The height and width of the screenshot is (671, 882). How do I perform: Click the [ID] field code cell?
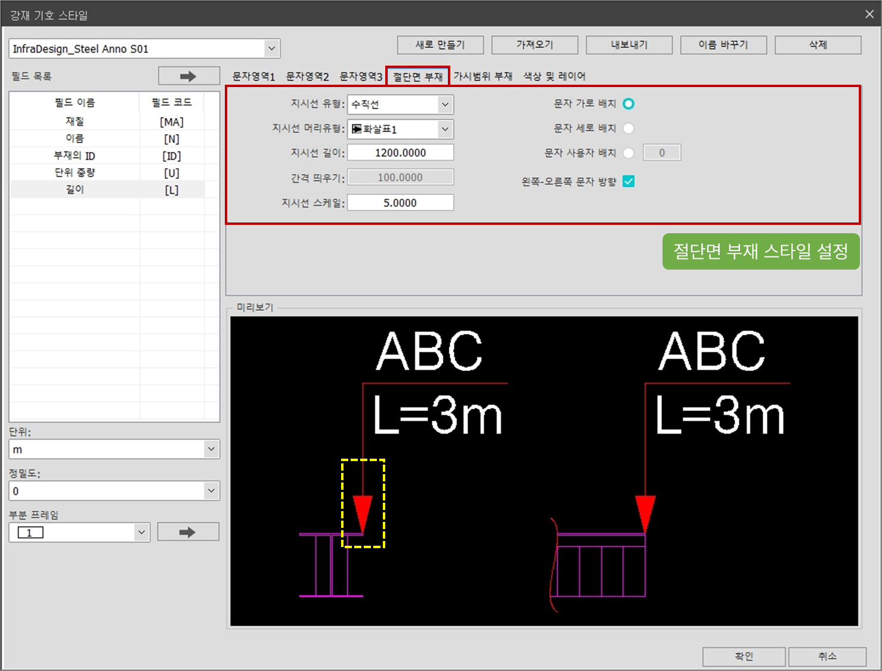tap(172, 156)
